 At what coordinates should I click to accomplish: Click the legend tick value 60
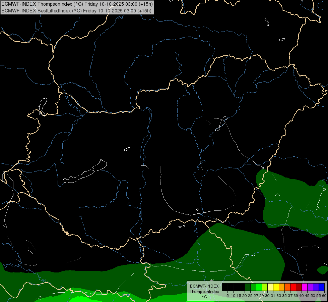pos(324,296)
